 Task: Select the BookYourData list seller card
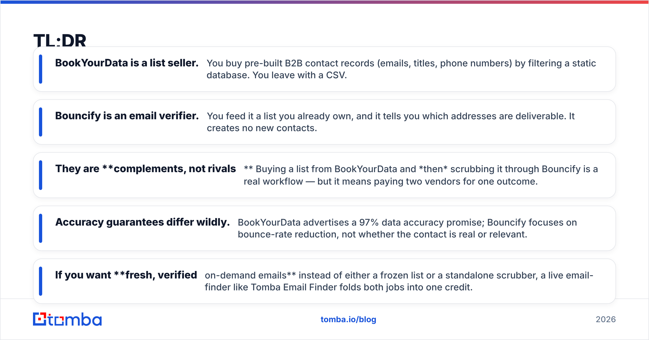(325, 69)
